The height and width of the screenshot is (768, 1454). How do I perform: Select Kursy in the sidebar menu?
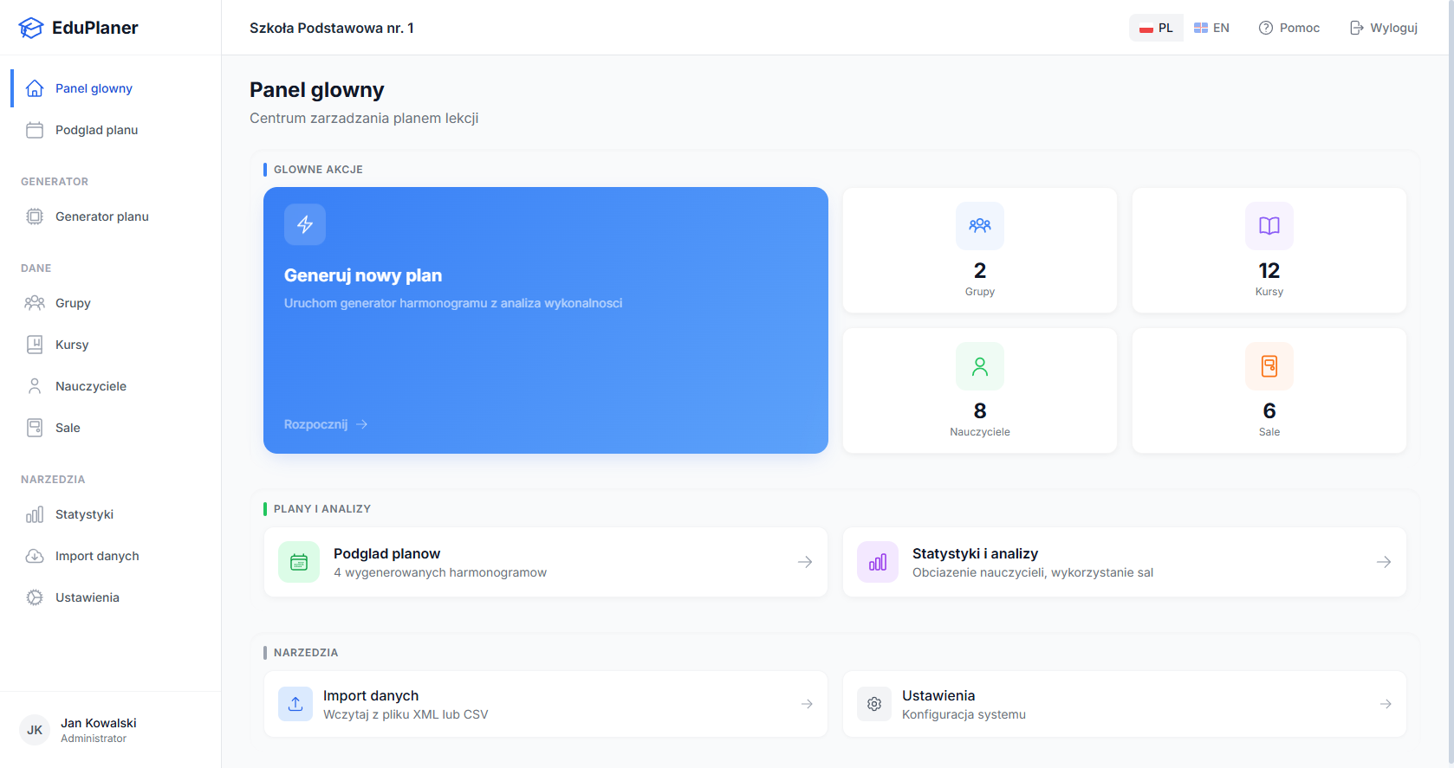click(x=111, y=345)
